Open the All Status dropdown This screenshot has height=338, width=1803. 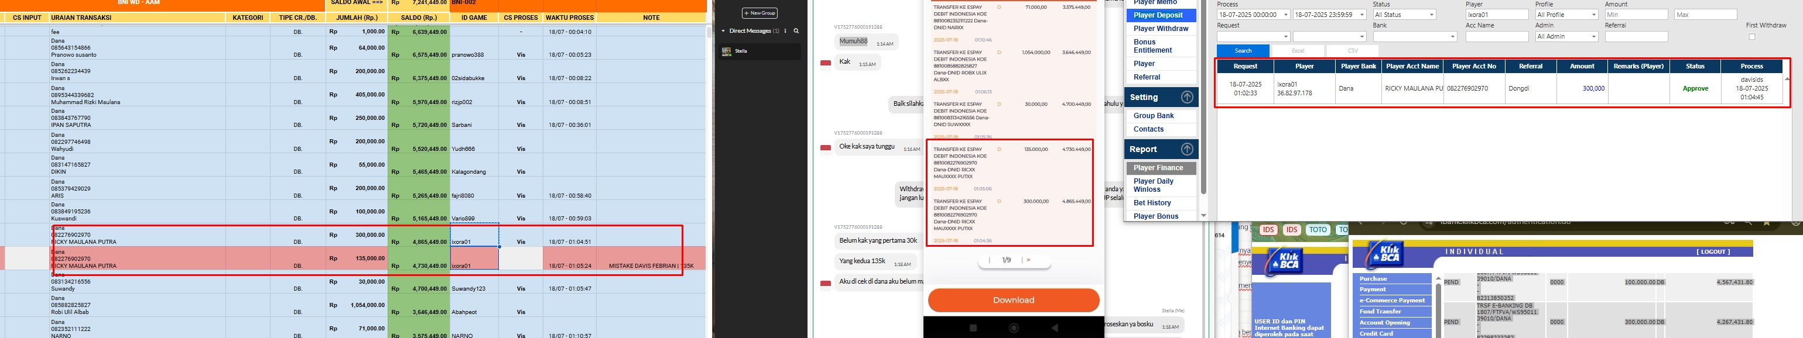click(1404, 15)
